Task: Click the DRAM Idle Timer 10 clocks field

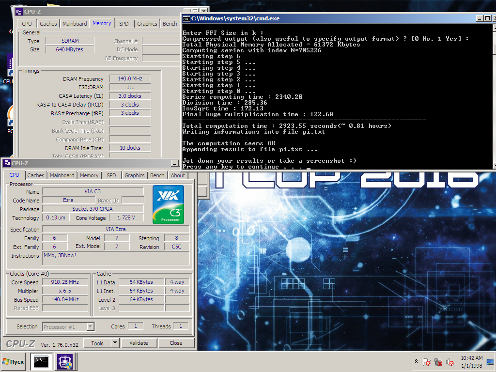Action: [130, 148]
